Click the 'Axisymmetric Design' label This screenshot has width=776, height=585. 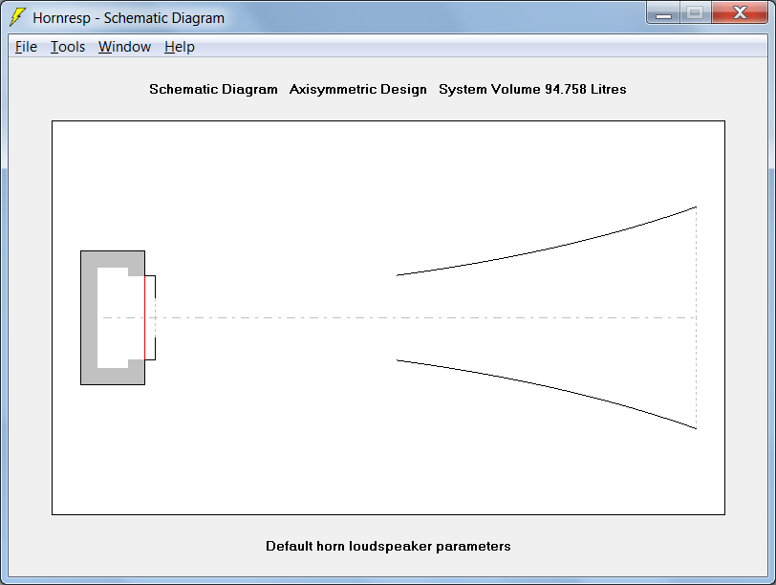[x=357, y=89]
